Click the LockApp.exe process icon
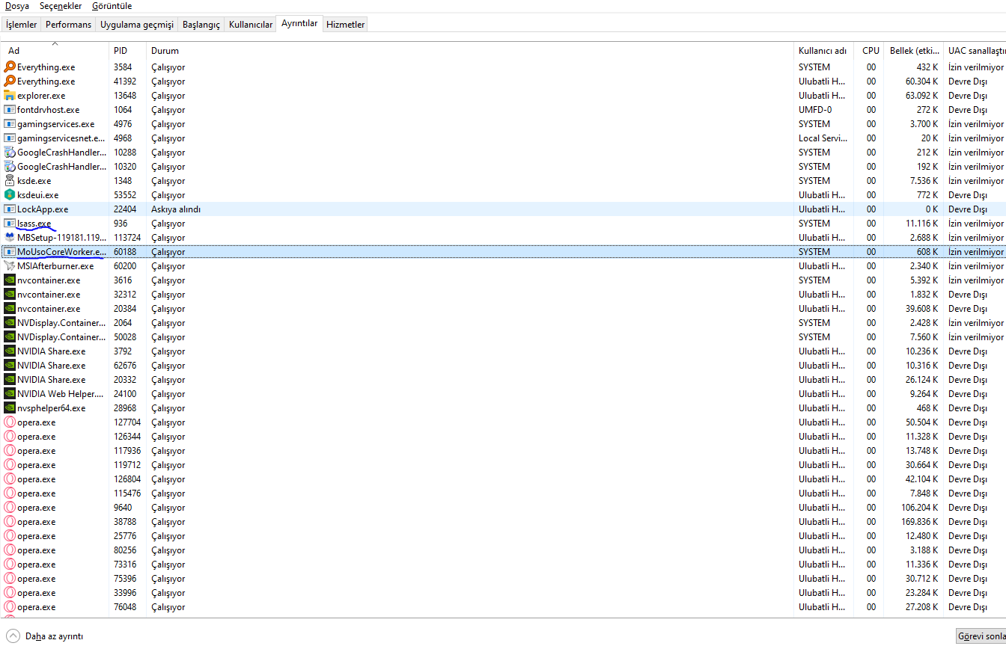 [x=10, y=209]
